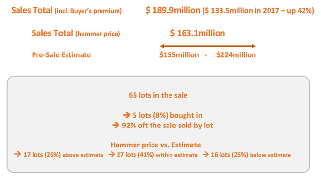Click the 'Hammer price vs. Estimate' heading
This screenshot has height=181, width=321.
[156, 145]
